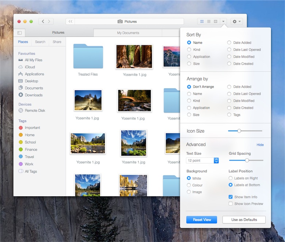The height and width of the screenshot is (242, 285).
Task: Click the Use as Defaults button
Action: click(244, 220)
